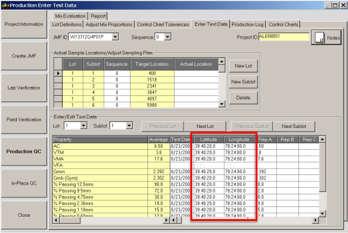The height and width of the screenshot is (233, 348).
Task: Expand the Sublot combo box
Action: pyautogui.click(x=129, y=126)
